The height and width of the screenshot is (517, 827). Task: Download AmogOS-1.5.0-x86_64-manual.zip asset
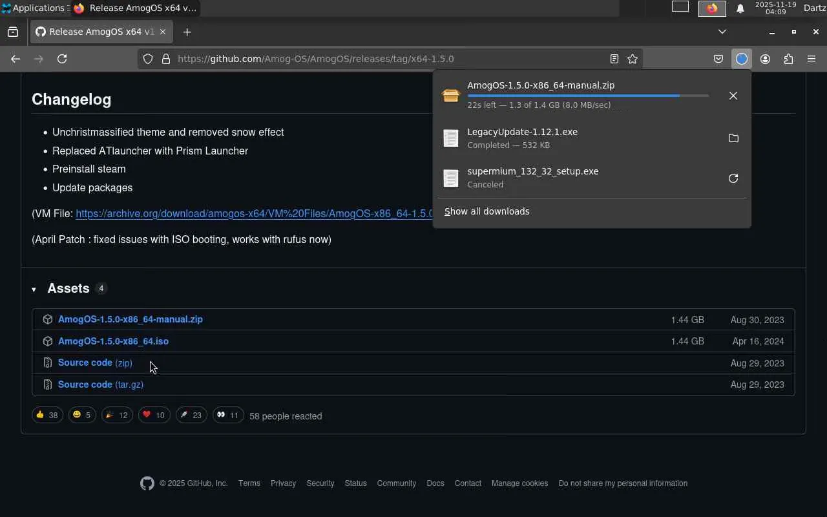coord(131,319)
